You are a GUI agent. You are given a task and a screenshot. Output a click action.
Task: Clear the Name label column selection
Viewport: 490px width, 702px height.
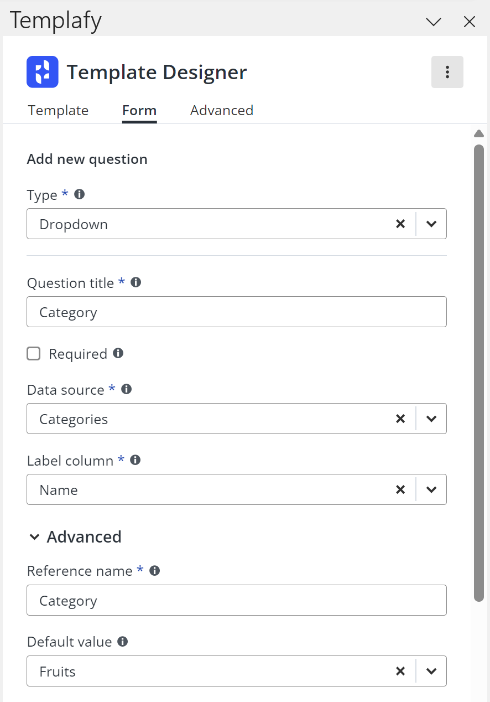(x=400, y=489)
